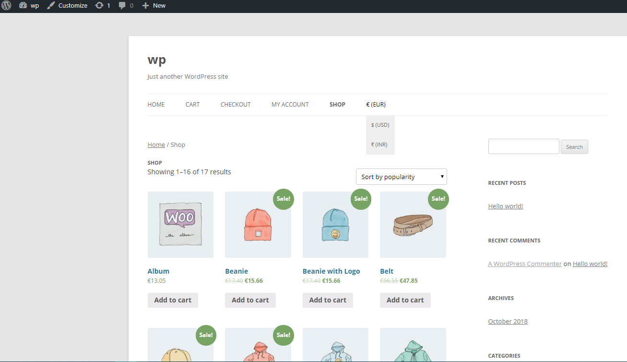The height and width of the screenshot is (362, 627).
Task: Open the CART menu item
Action: 192,105
